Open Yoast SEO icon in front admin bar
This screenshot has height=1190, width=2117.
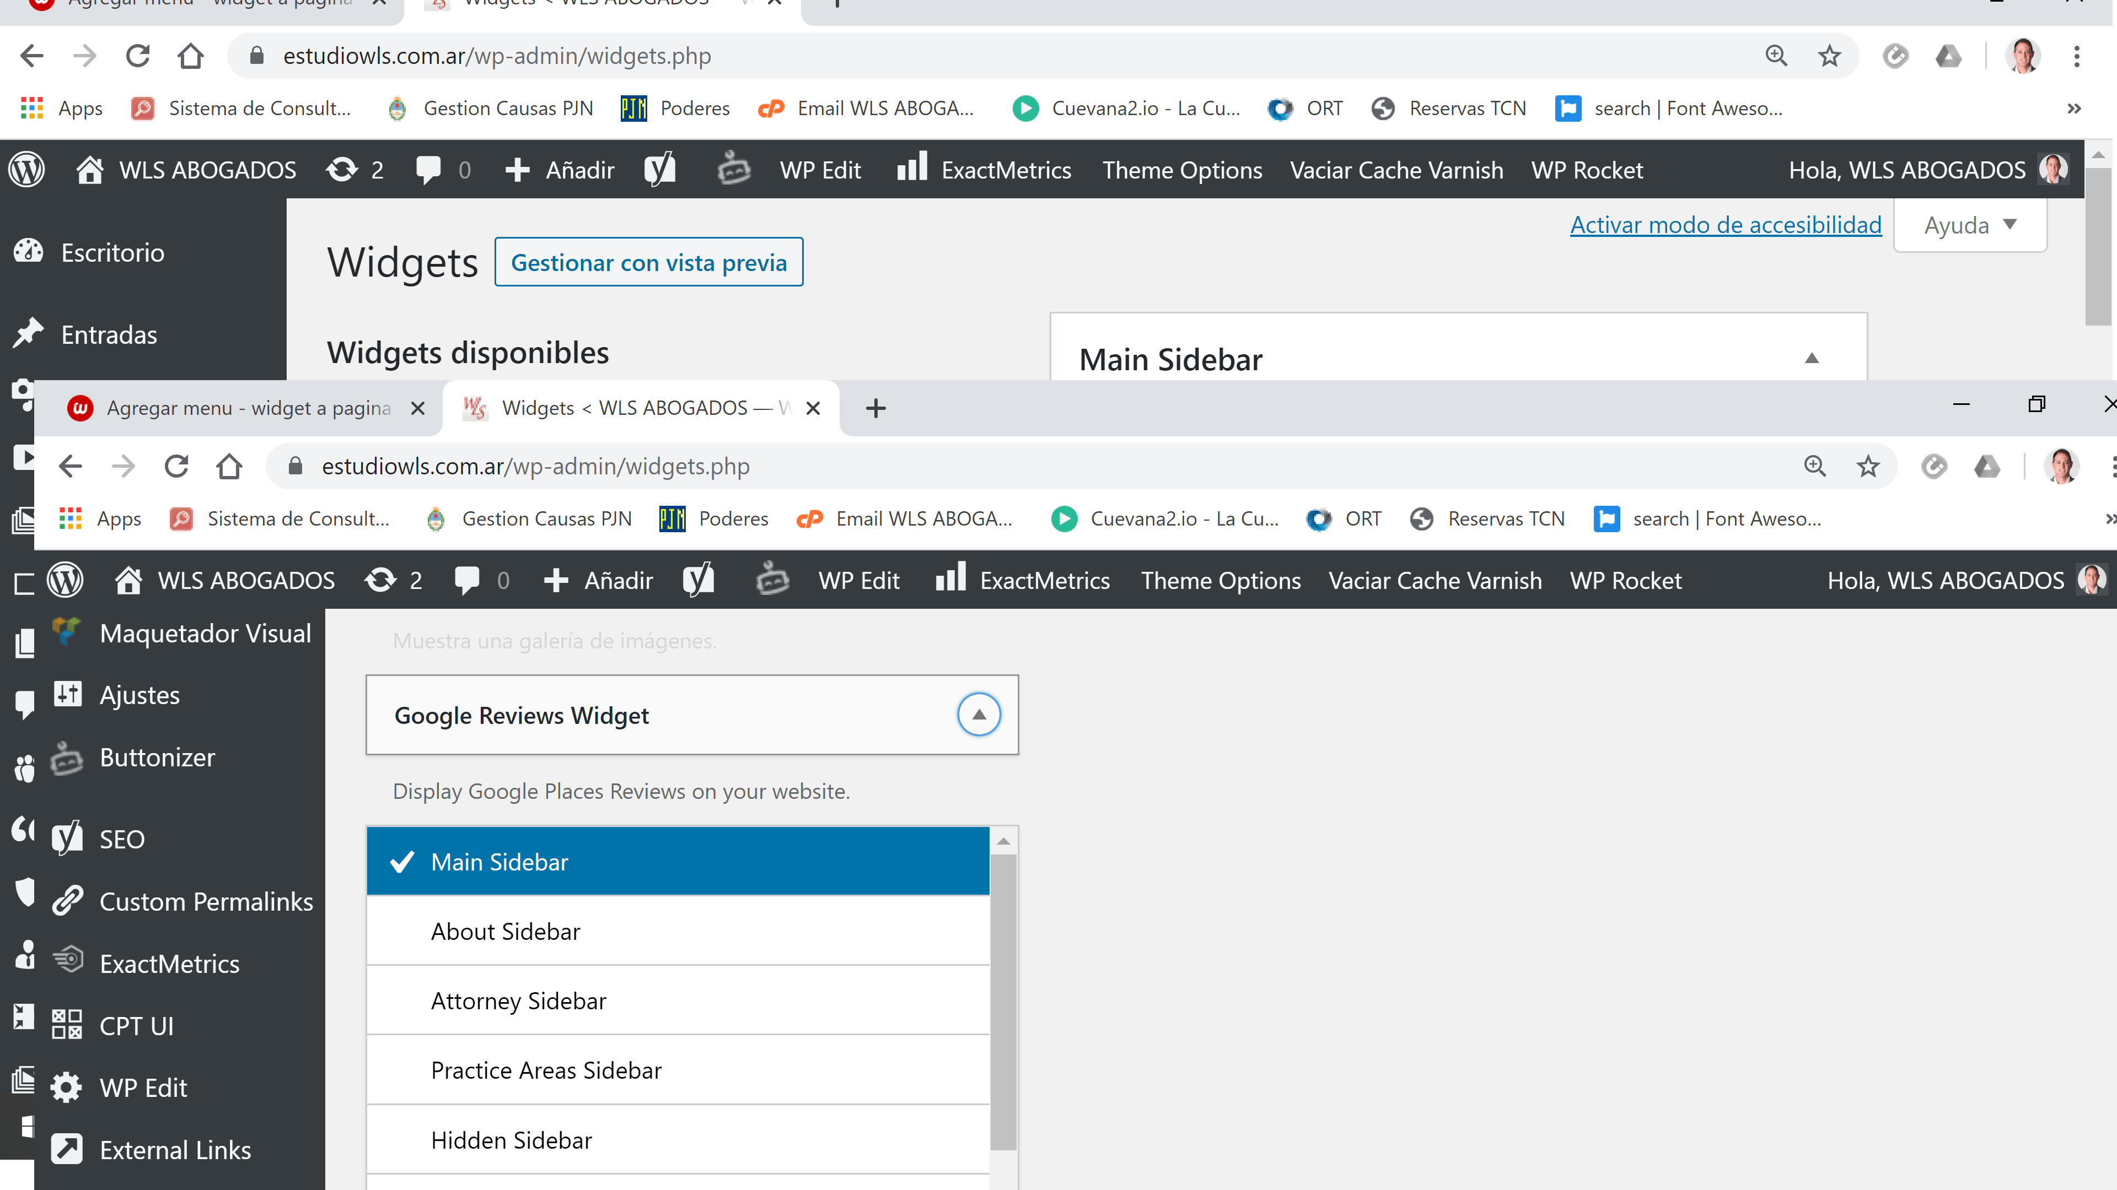coord(698,581)
